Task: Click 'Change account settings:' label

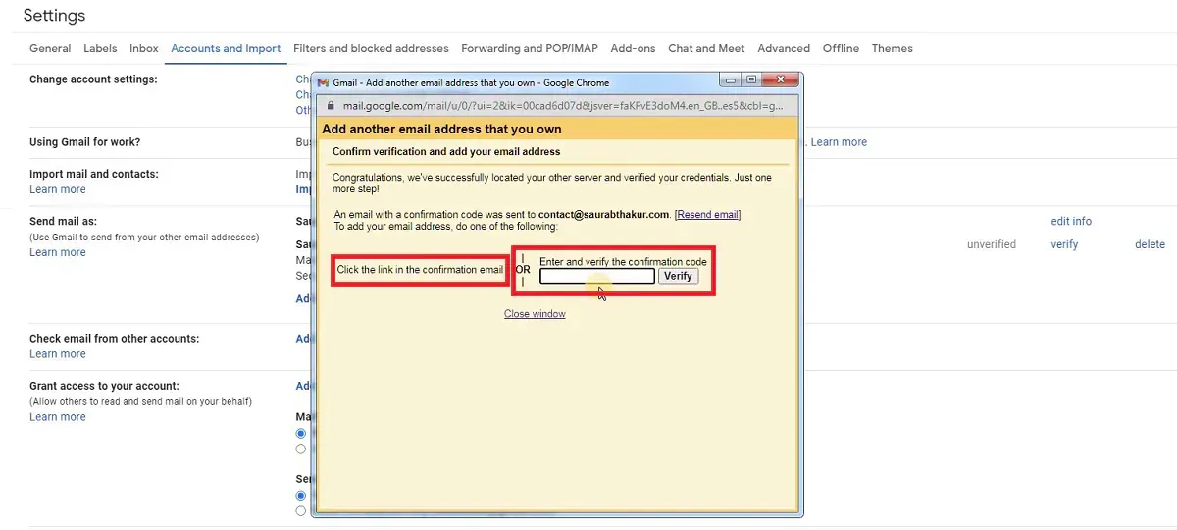Action: coord(93,79)
